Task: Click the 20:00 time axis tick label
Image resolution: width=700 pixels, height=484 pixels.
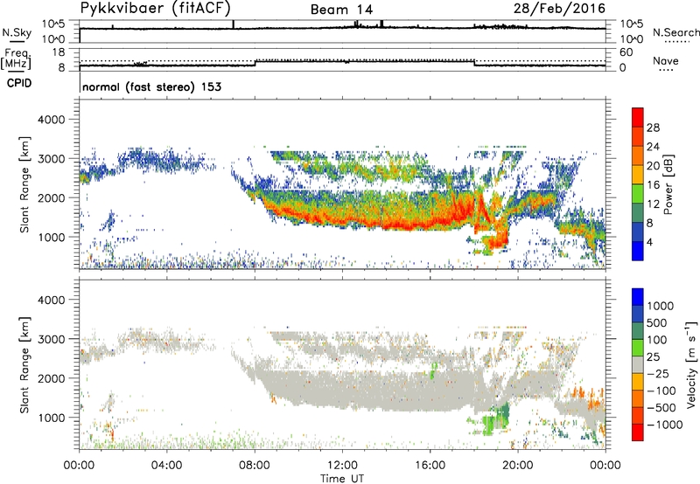Action: click(518, 466)
